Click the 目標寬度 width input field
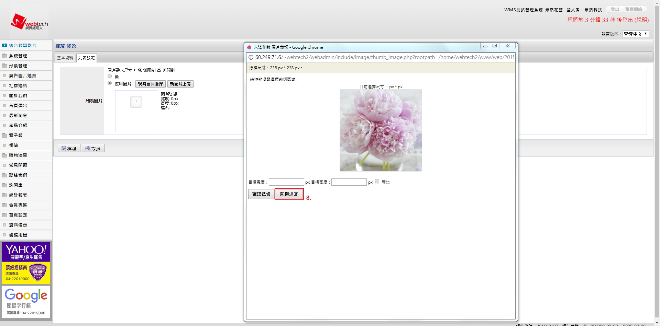This screenshot has height=326, width=660. 286,182
